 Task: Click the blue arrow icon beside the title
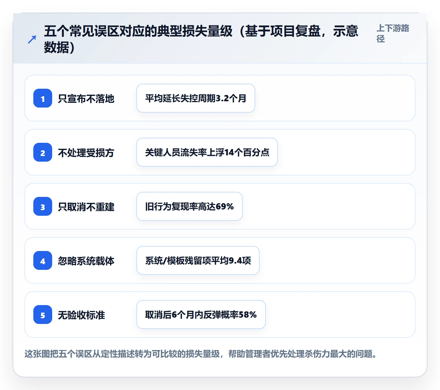32,39
